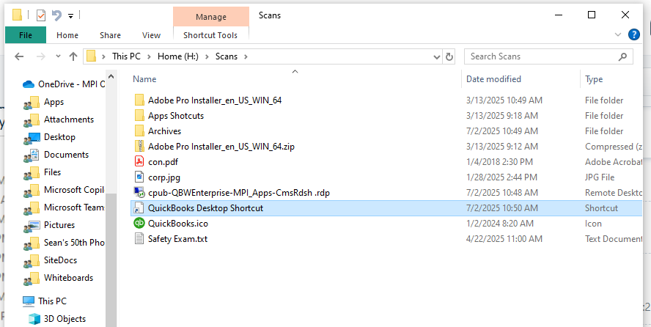The image size is (651, 327).
Task: Select Safety Exam.txt document icon
Action: pyautogui.click(x=139, y=238)
